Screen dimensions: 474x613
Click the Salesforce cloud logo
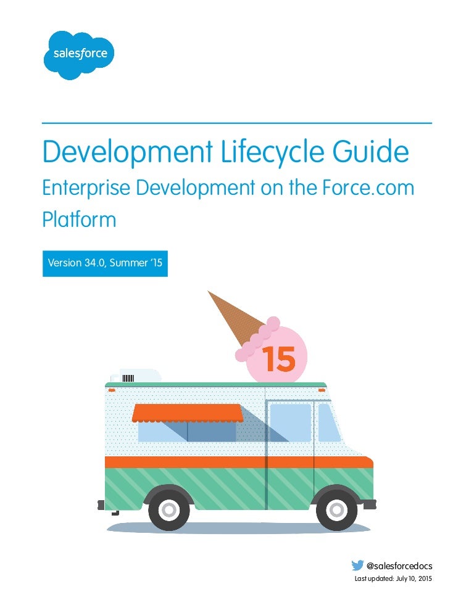78,54
